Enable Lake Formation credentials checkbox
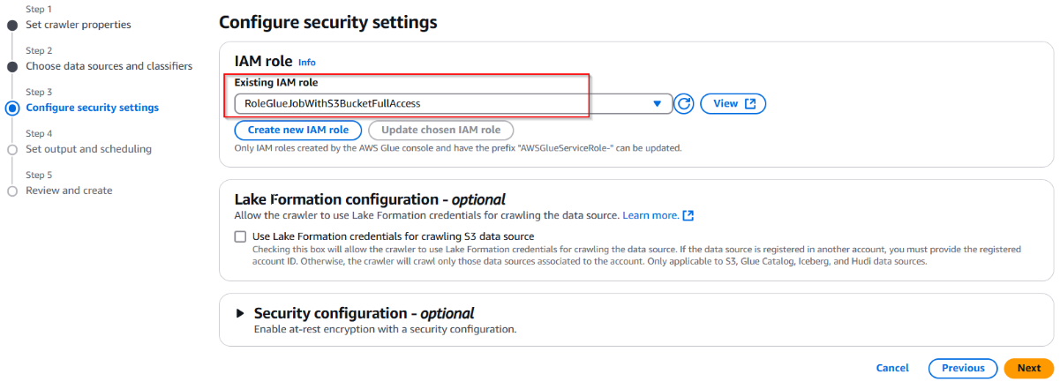The image size is (1060, 389). pyautogui.click(x=240, y=236)
